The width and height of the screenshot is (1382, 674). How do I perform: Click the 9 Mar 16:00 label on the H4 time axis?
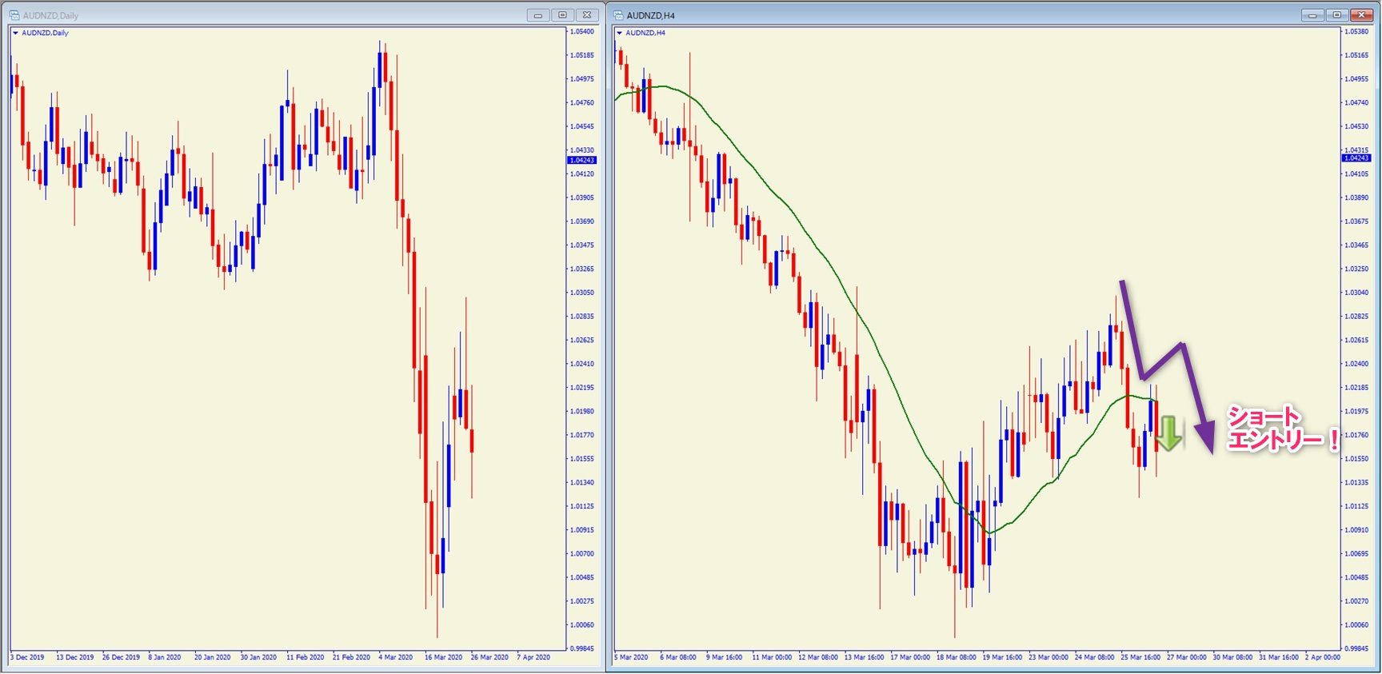coord(724,657)
